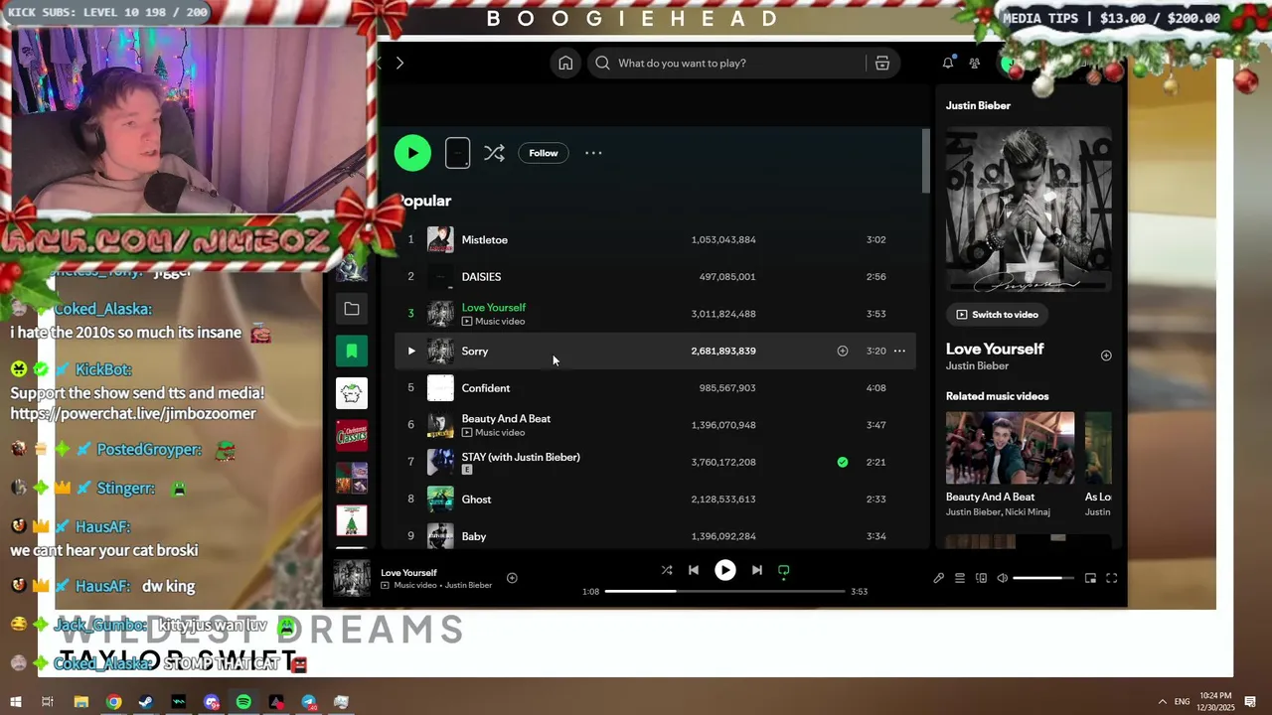Play the Sorry track
1272x715 pixels.
click(411, 351)
